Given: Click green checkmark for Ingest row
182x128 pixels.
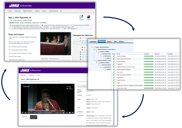Looking at the screenshot, I should coord(114,83).
